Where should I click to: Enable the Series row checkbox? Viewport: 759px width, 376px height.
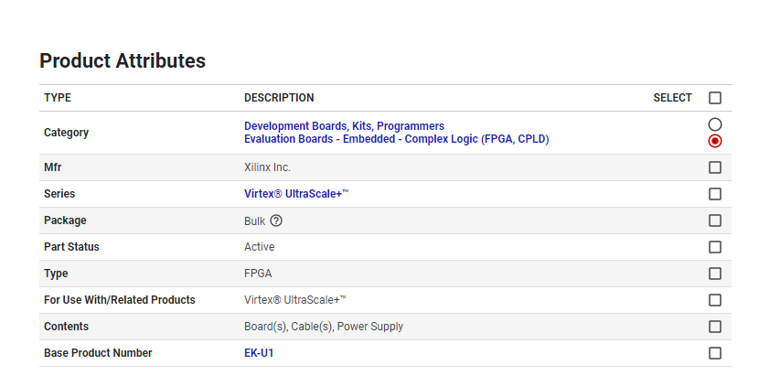coord(715,194)
